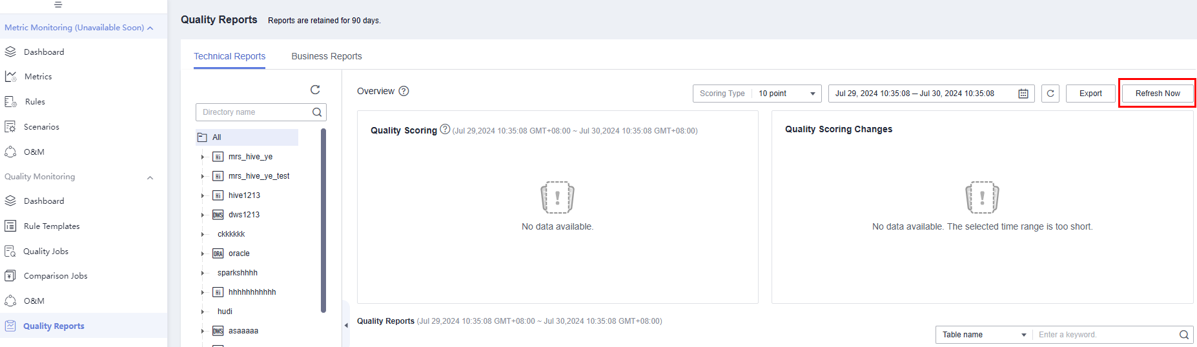Open Quality Jobs
Image resolution: width=1197 pixels, height=347 pixels.
coord(46,251)
